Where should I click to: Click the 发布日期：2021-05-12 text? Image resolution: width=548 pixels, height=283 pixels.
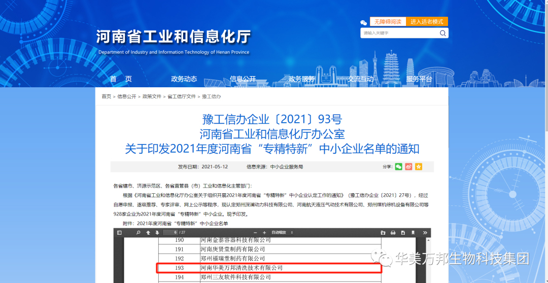[202, 167]
